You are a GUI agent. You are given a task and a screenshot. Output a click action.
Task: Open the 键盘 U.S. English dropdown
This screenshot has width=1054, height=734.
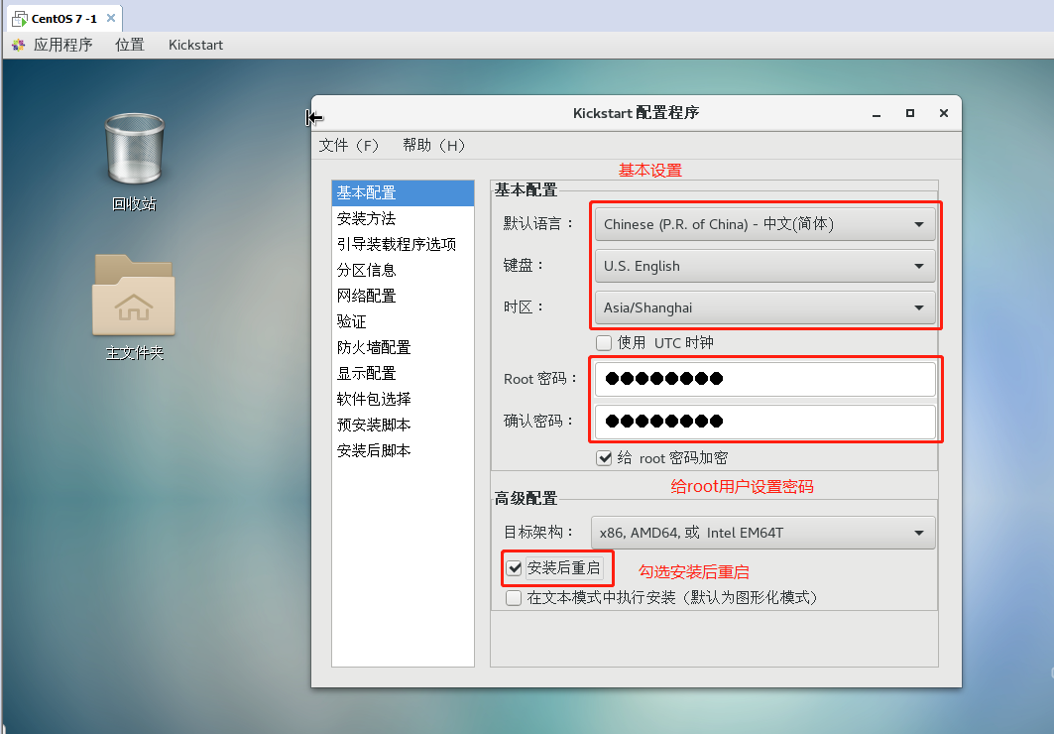tap(764, 266)
